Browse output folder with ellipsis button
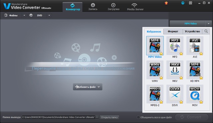 (x=97, y=117)
